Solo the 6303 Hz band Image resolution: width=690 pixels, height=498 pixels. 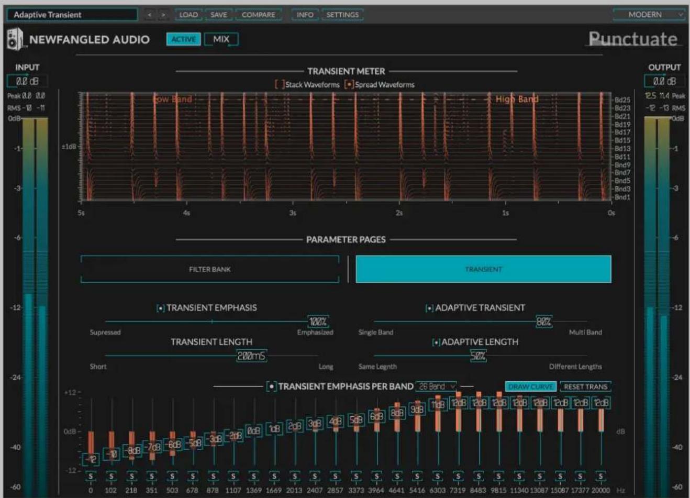(x=438, y=477)
